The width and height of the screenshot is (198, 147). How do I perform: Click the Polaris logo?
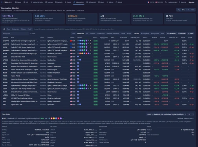click(7, 2)
